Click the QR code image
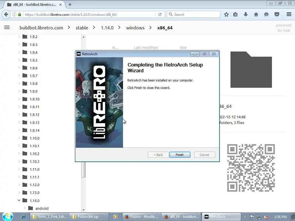This screenshot has height=221, width=295. (251, 168)
